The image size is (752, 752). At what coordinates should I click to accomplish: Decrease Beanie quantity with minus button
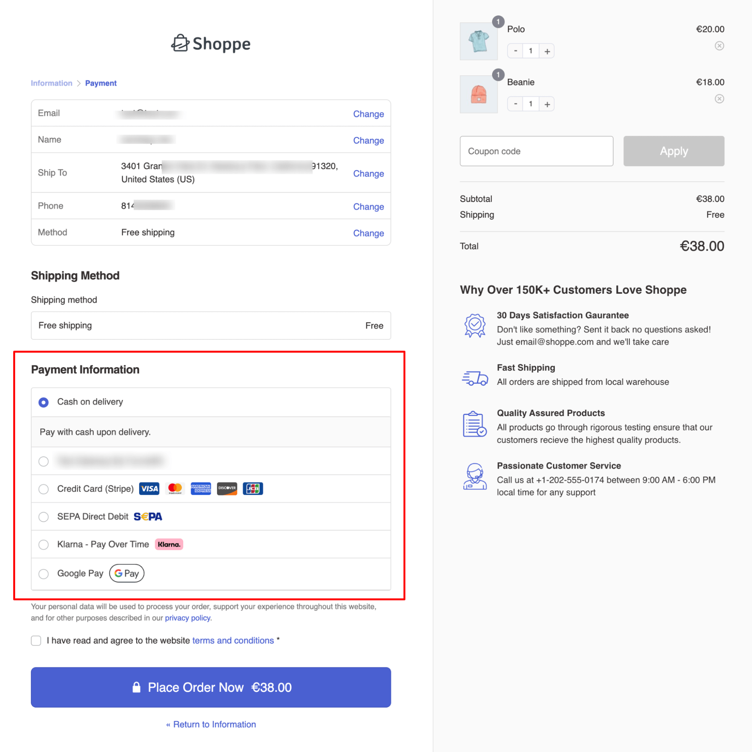(x=515, y=104)
